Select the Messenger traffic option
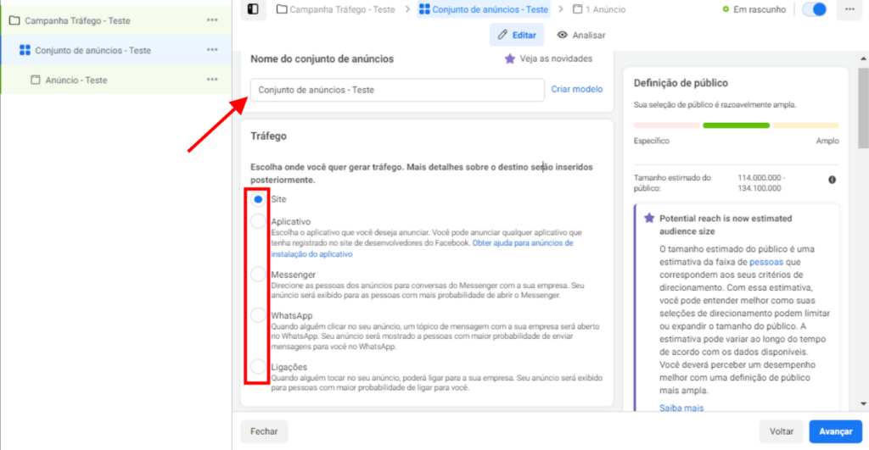The height and width of the screenshot is (450, 869). [x=258, y=275]
